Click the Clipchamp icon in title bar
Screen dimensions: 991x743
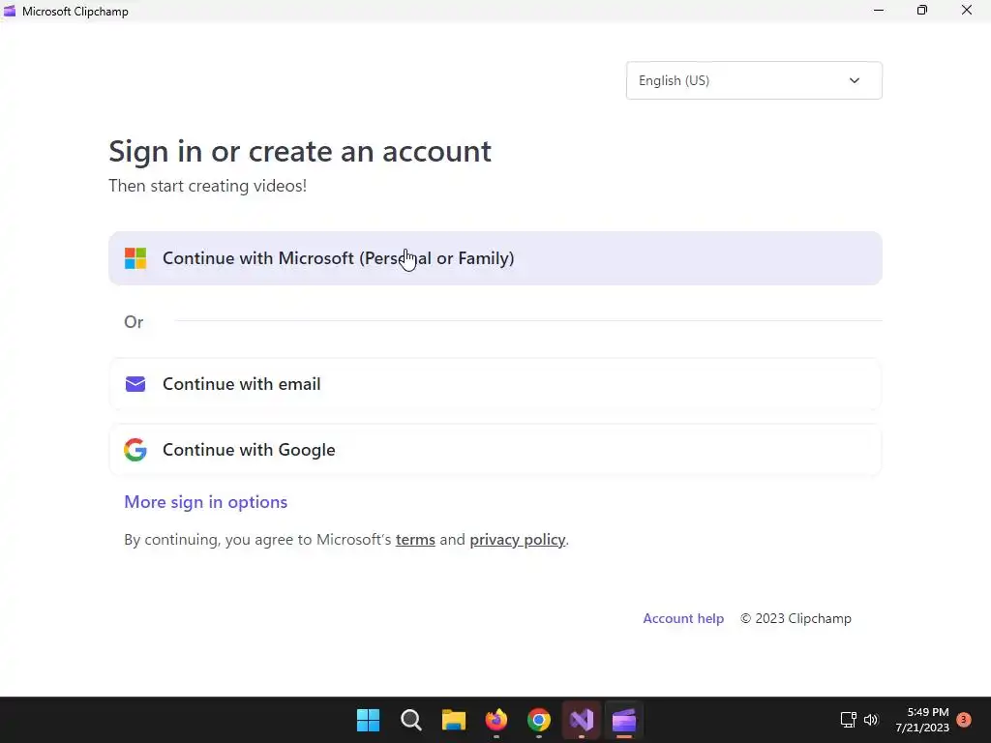point(10,11)
